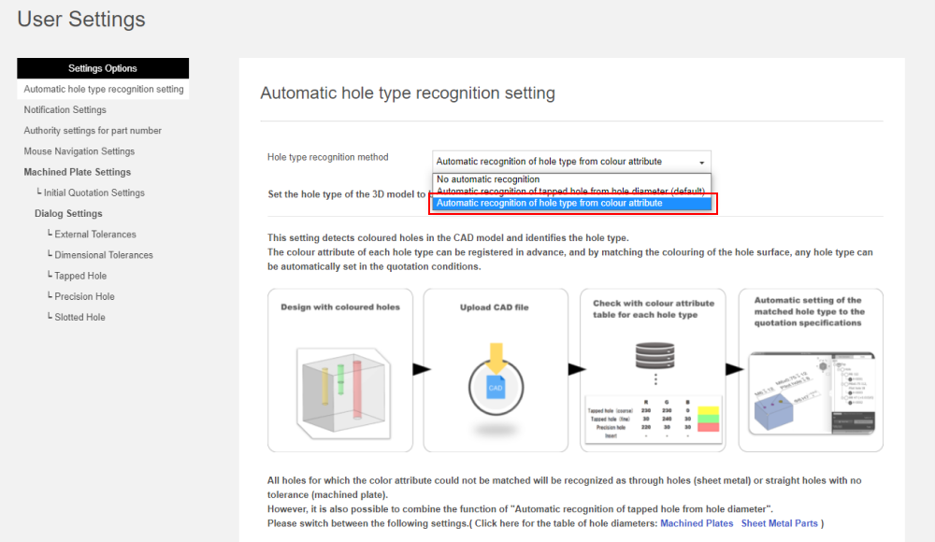The width and height of the screenshot is (935, 542).
Task: Open Slotted Hole settings
Action: point(79,317)
